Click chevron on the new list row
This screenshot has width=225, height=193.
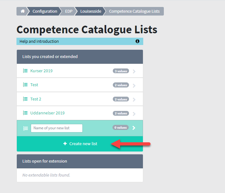[x=134, y=128]
